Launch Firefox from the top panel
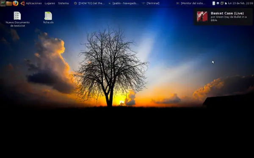 pos(15,3)
